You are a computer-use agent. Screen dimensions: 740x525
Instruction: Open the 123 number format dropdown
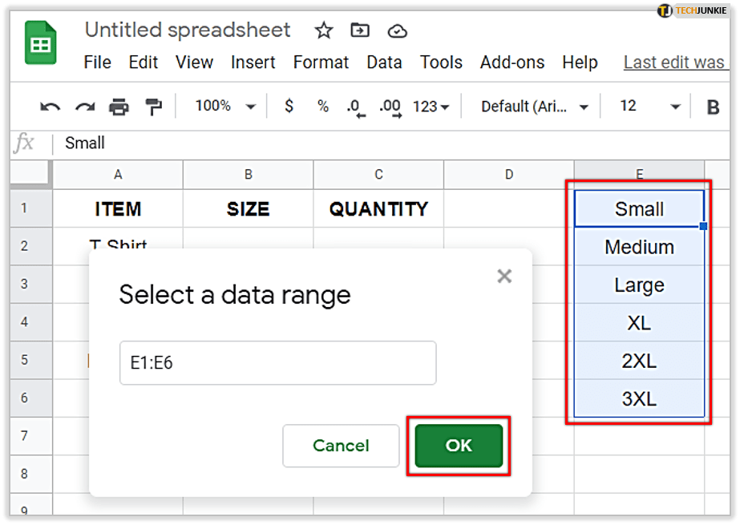pyautogui.click(x=431, y=107)
